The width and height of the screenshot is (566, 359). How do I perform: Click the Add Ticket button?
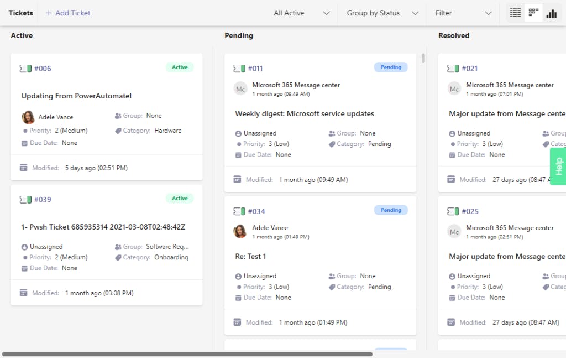pos(67,13)
